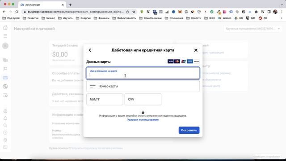Select the Ads Manager tab

[42, 5]
